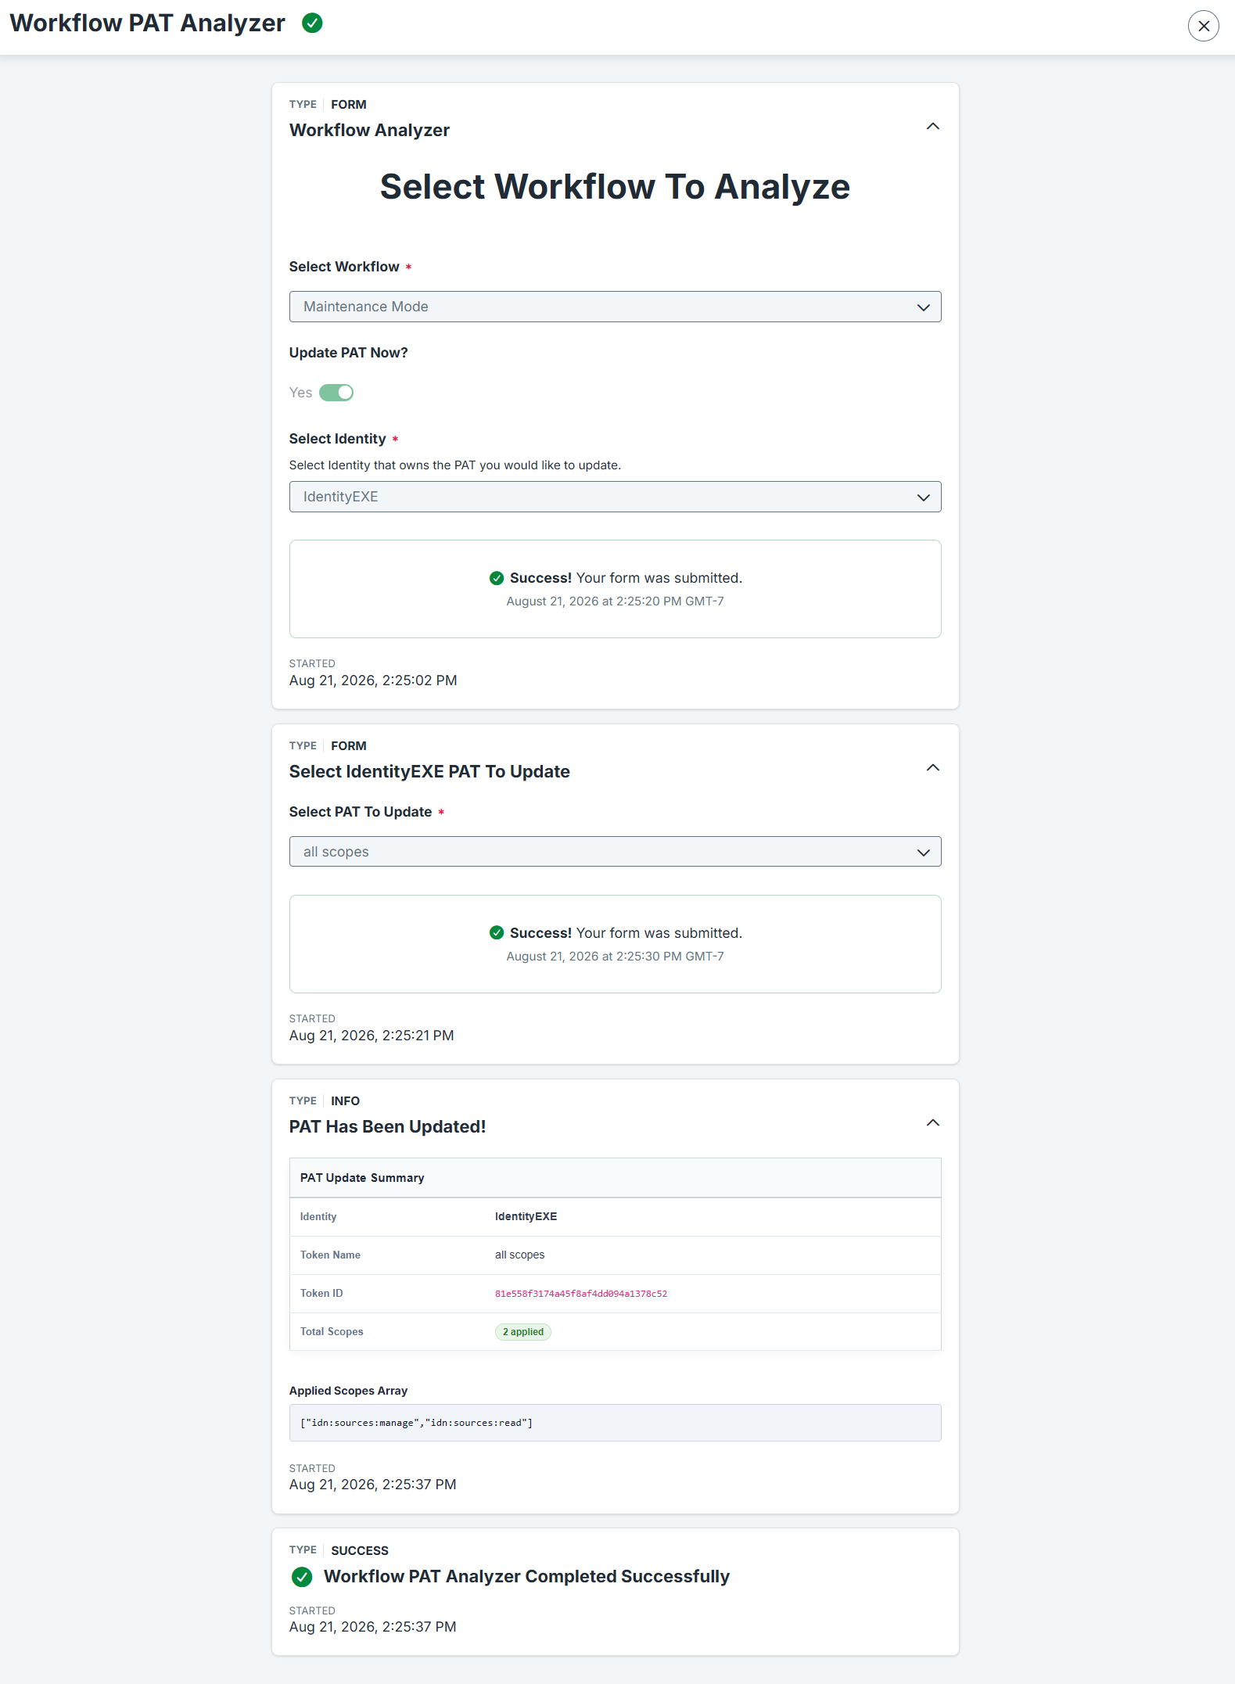Click the 2:25:02 PM started timestamp
Screen dimensions: 1235x1684
coord(373,680)
